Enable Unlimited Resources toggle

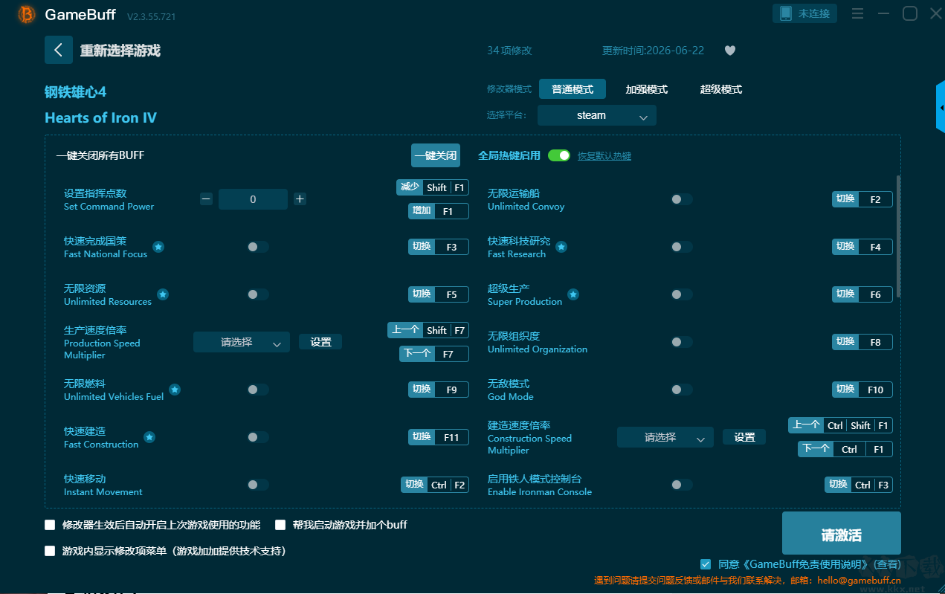click(x=258, y=294)
